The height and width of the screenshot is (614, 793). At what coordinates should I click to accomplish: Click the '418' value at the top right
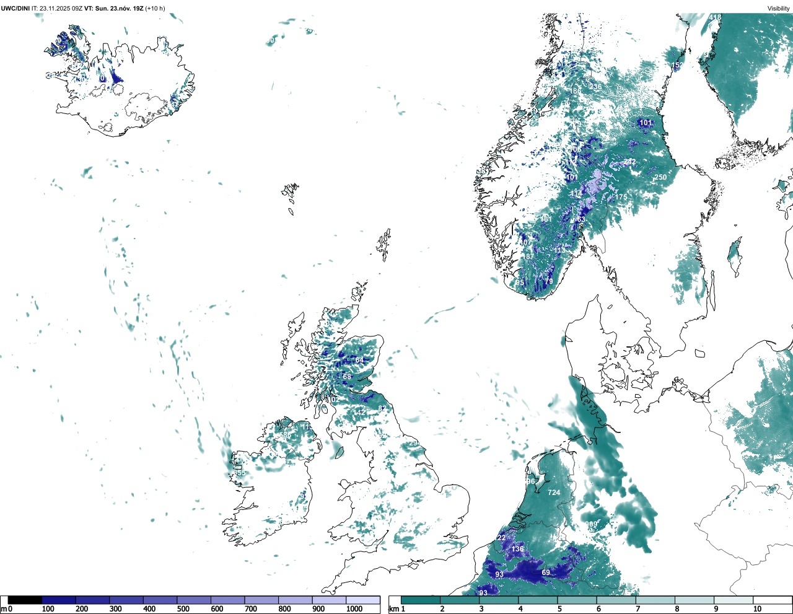pos(716,17)
